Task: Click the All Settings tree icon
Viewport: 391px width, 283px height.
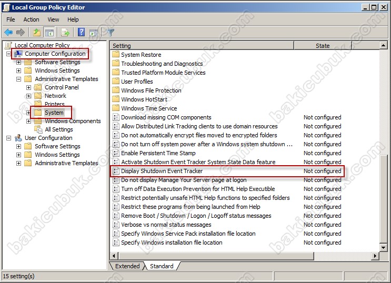Action: pyautogui.click(x=38, y=129)
